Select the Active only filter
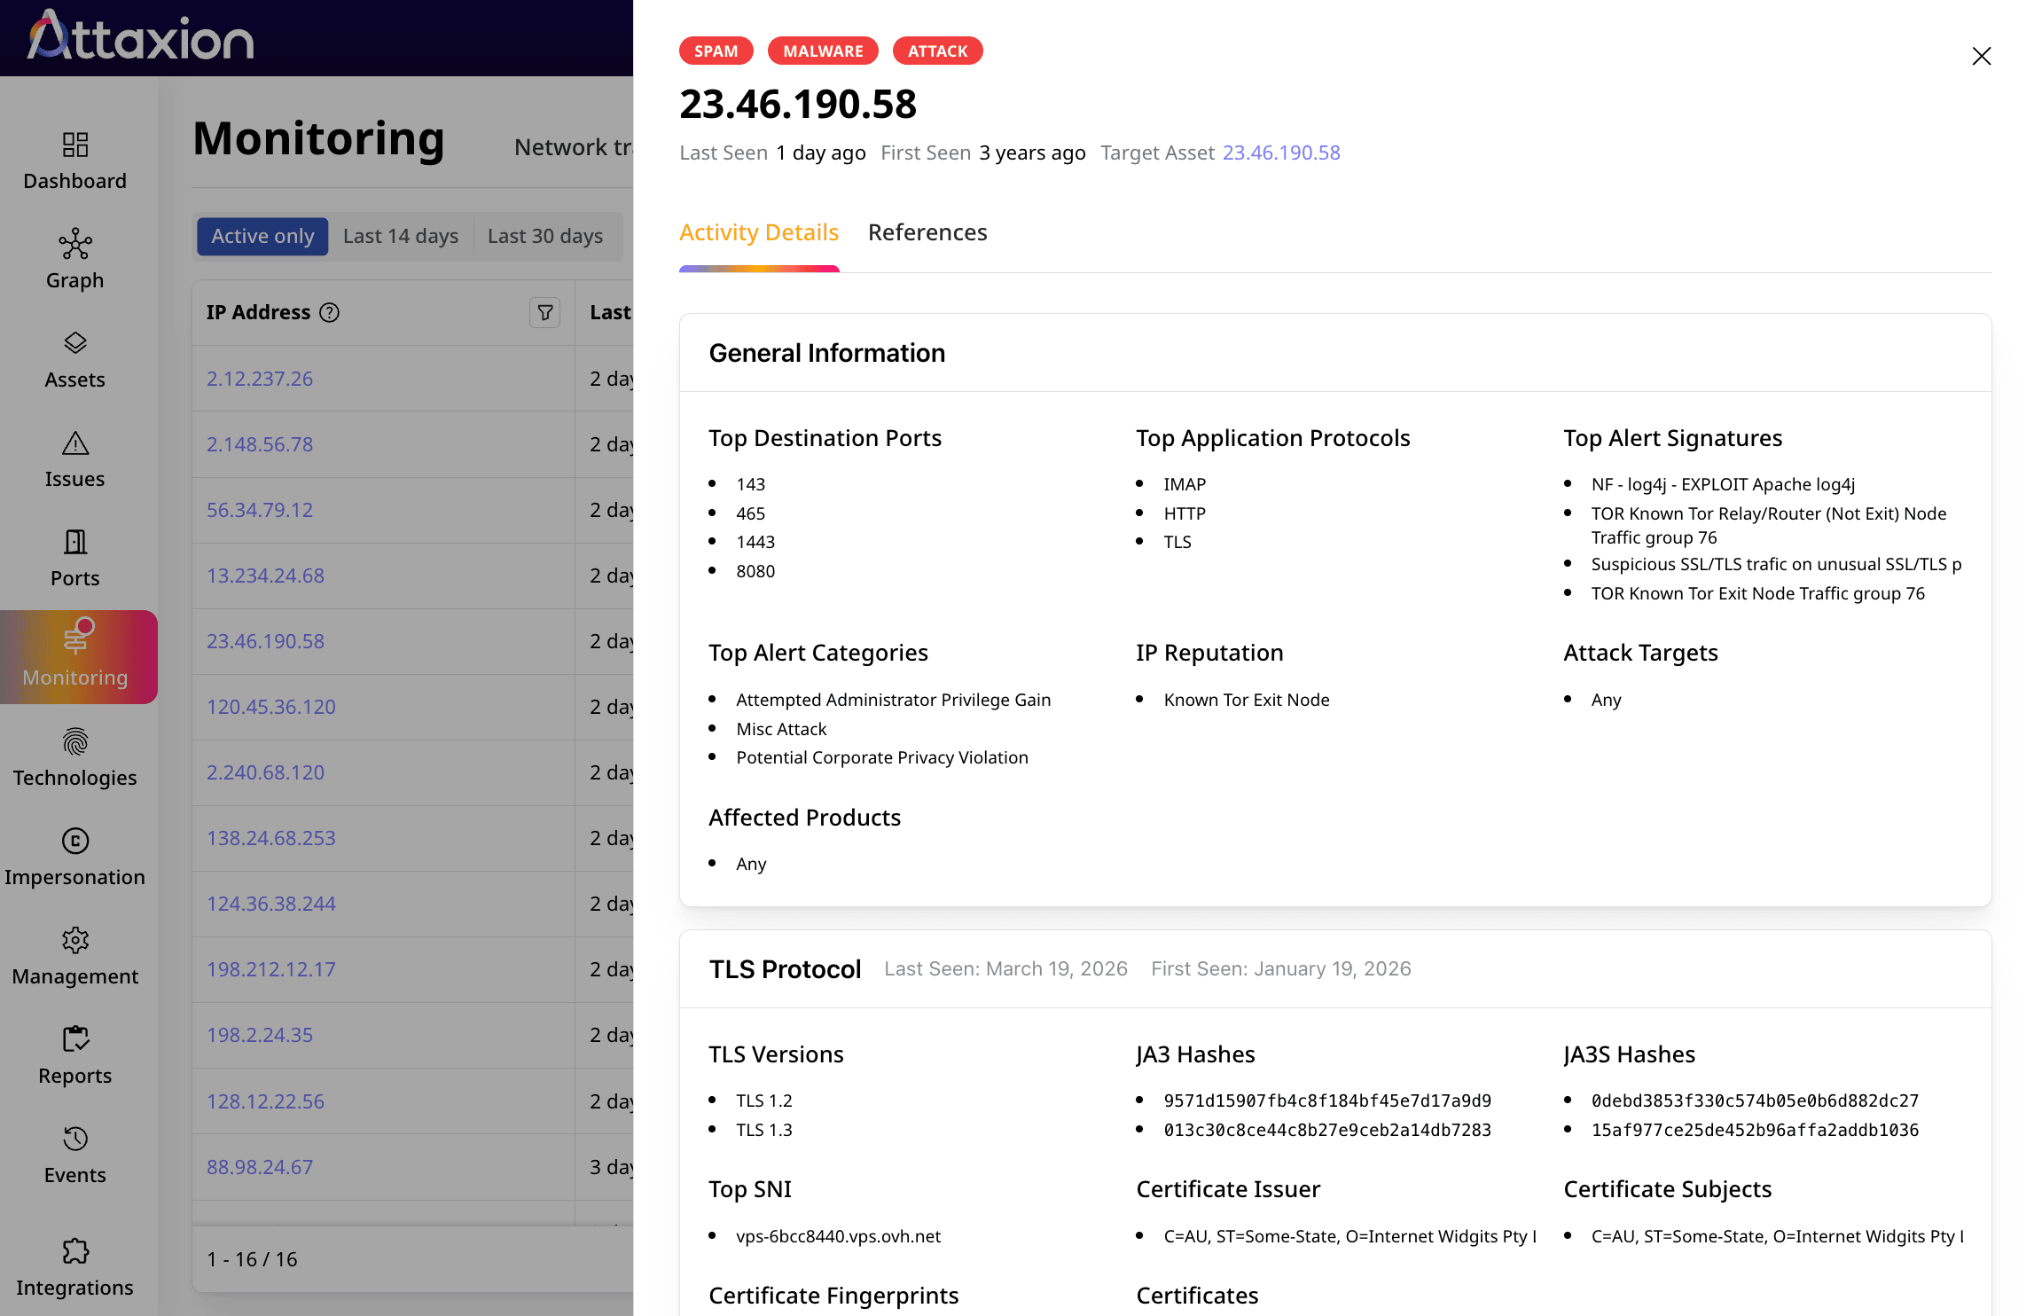2034x1316 pixels. (x=262, y=236)
